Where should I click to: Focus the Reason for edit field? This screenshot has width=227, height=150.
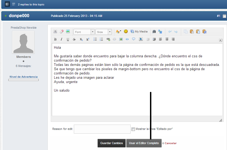[102, 129]
